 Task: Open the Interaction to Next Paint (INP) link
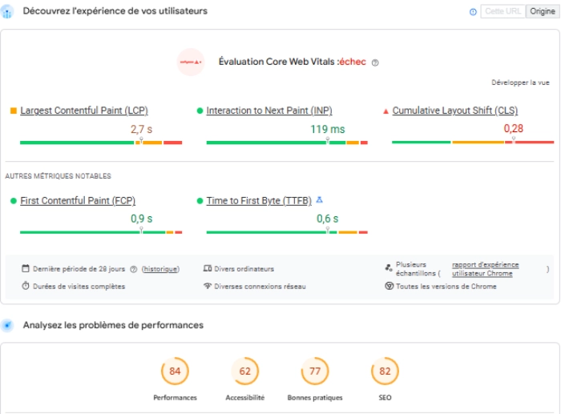pyautogui.click(x=269, y=111)
